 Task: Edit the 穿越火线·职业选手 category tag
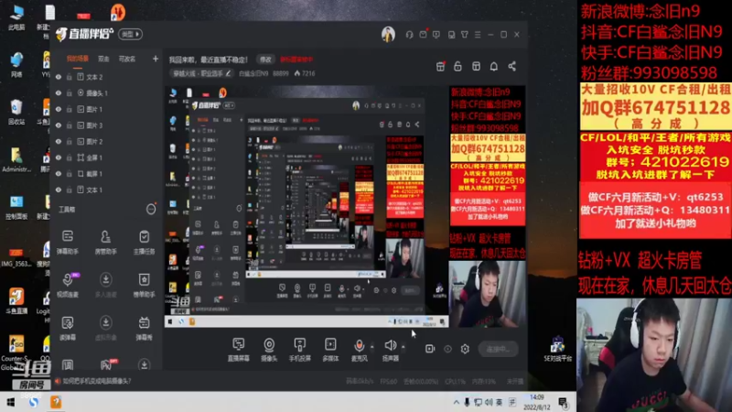(x=202, y=73)
